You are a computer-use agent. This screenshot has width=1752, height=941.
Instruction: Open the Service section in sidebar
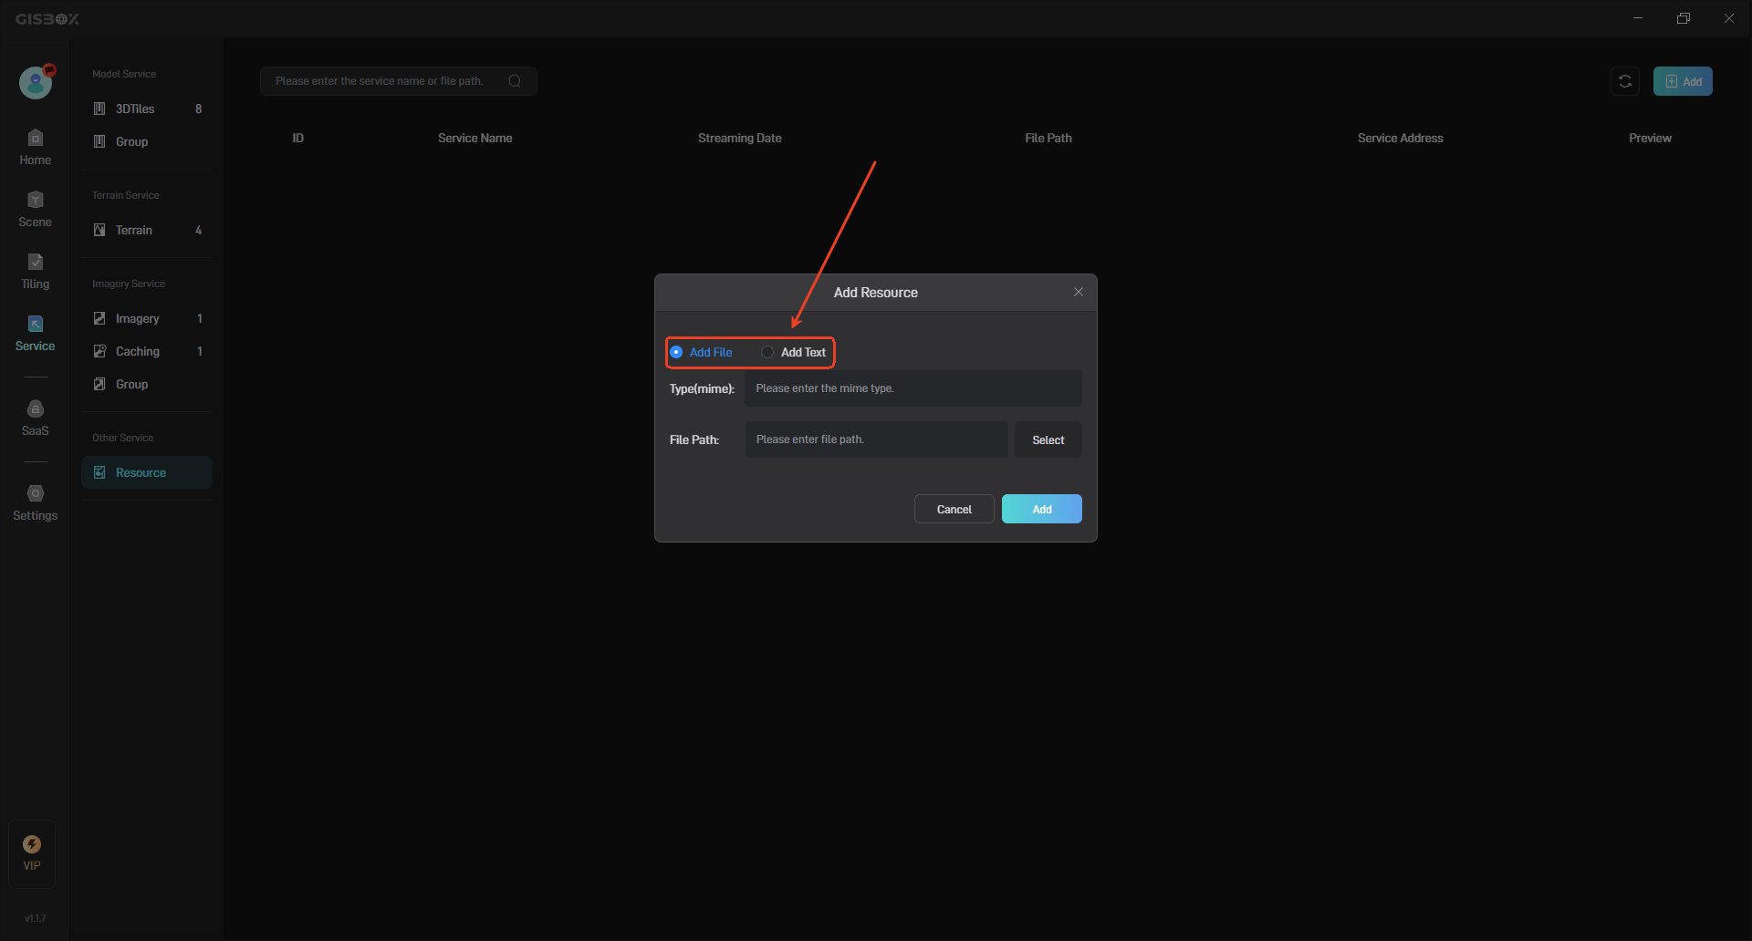click(35, 334)
